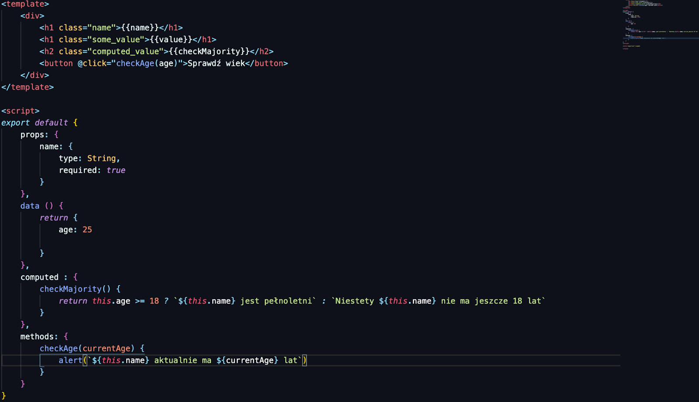Click the true value of required
699x402 pixels.
point(116,170)
